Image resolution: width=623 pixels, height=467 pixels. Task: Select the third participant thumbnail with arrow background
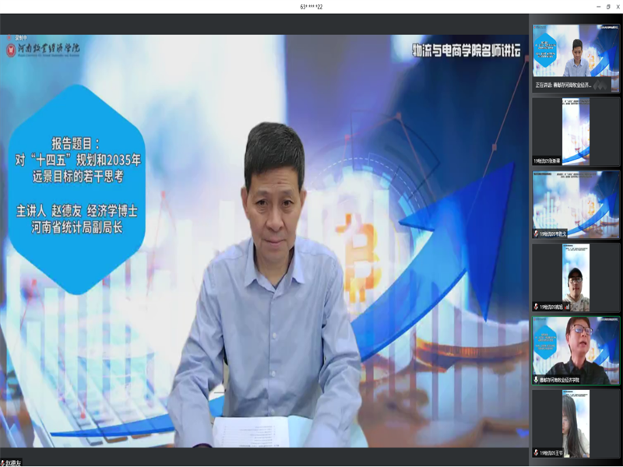575,202
